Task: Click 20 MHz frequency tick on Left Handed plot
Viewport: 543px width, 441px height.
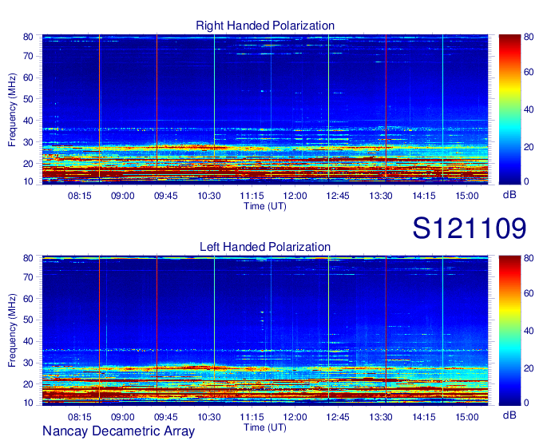Action: pos(28,384)
